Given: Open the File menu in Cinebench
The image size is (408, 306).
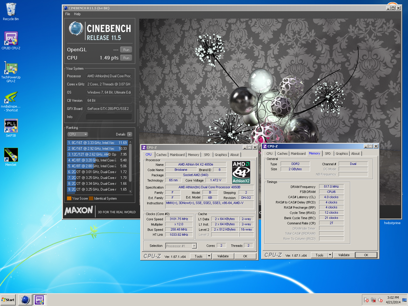Looking at the screenshot, I should pyautogui.click(x=68, y=14).
